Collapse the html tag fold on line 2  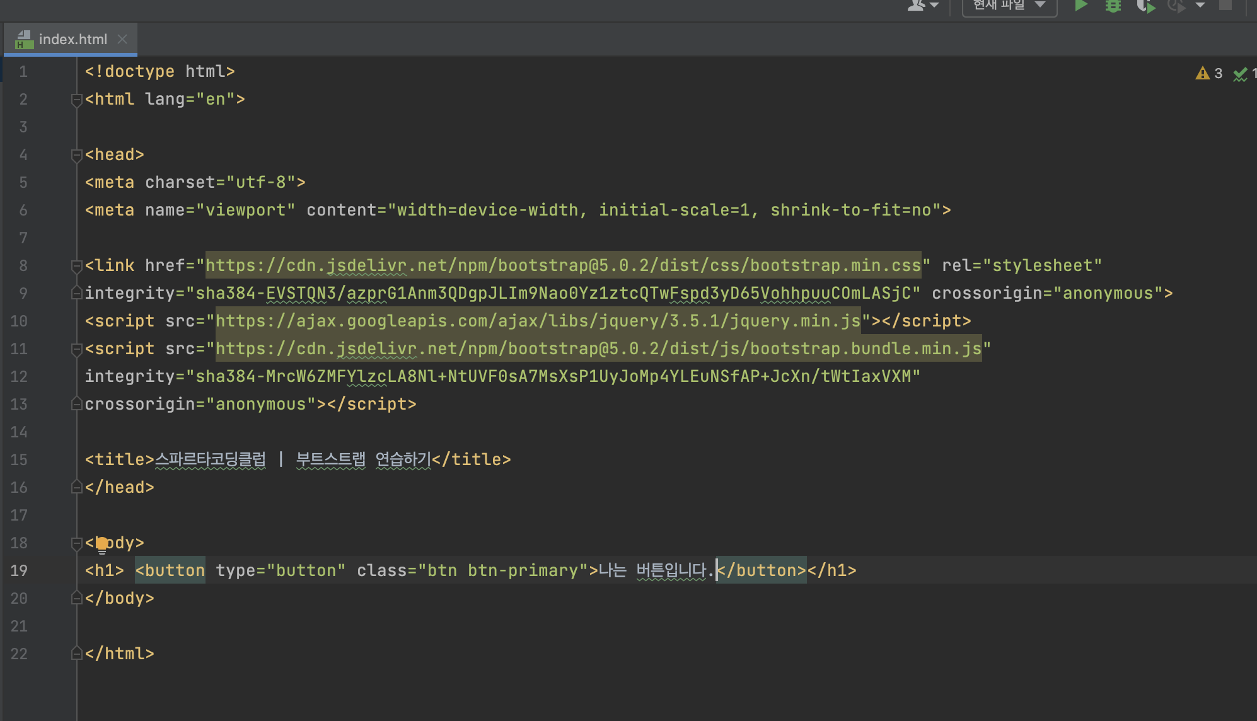pos(76,100)
